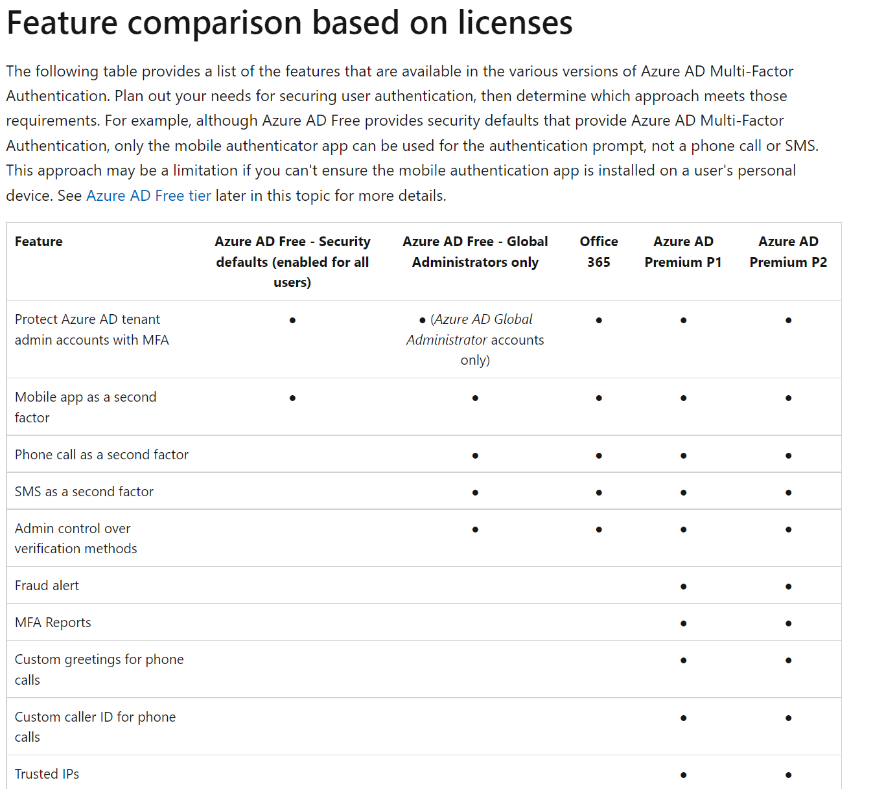Click the 'Azure AD Free - Global Administrators only' header
Viewport: 873px width, 789px height.
(475, 252)
